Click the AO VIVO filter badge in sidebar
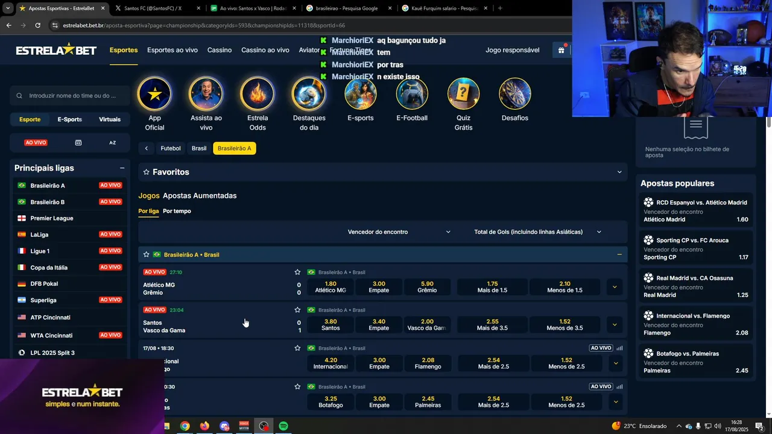The width and height of the screenshot is (772, 434). click(x=36, y=143)
